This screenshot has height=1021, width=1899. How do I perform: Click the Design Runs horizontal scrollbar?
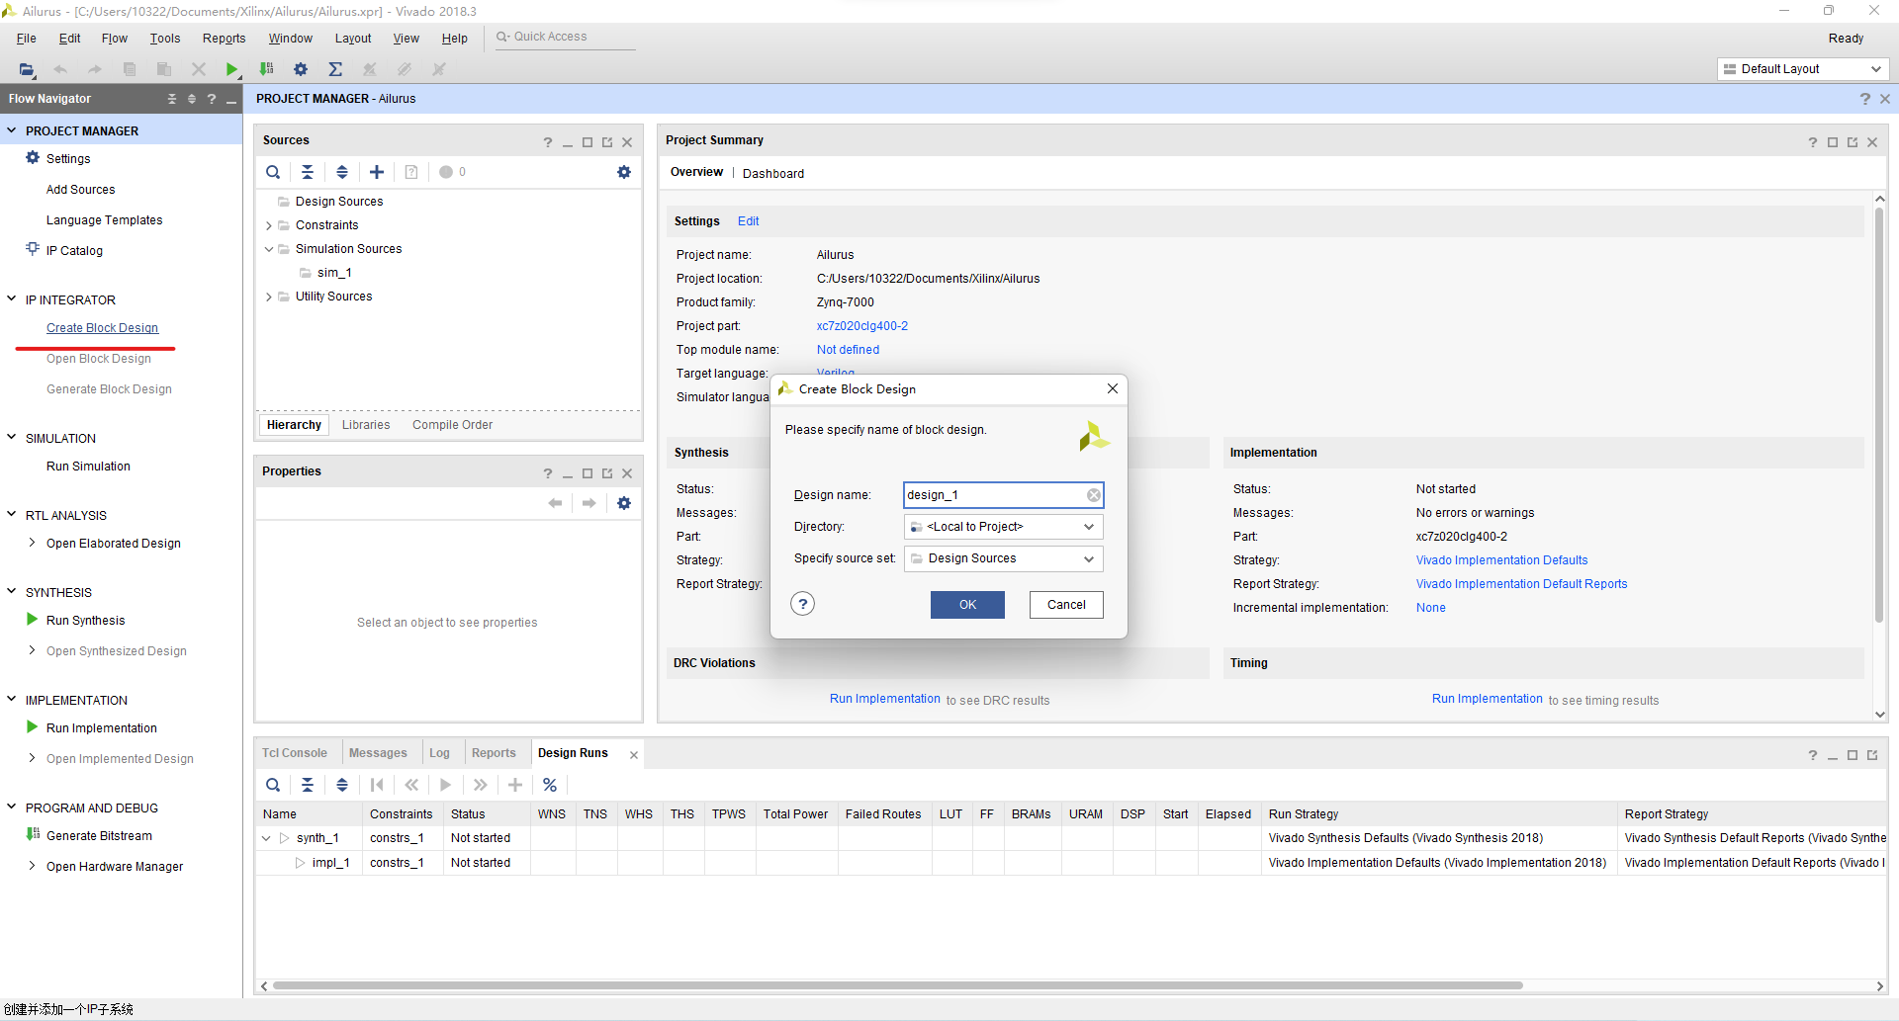[898, 985]
